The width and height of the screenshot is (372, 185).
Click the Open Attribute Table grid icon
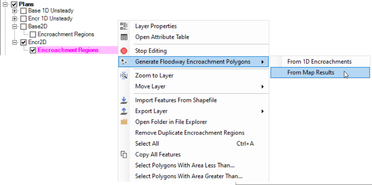(124, 37)
